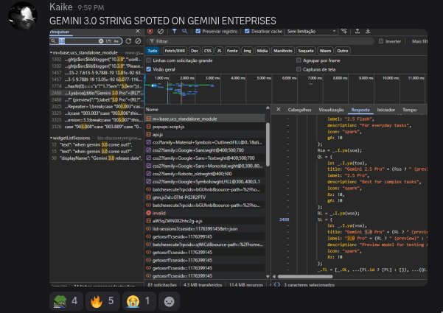Open network search with the magnifier icon
The image size is (443, 313).
(184, 32)
